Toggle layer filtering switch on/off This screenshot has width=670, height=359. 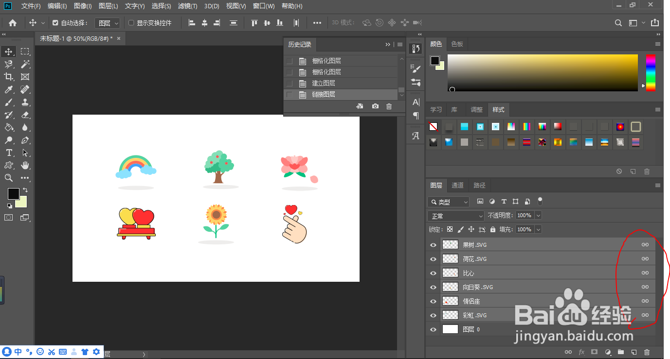pos(540,201)
